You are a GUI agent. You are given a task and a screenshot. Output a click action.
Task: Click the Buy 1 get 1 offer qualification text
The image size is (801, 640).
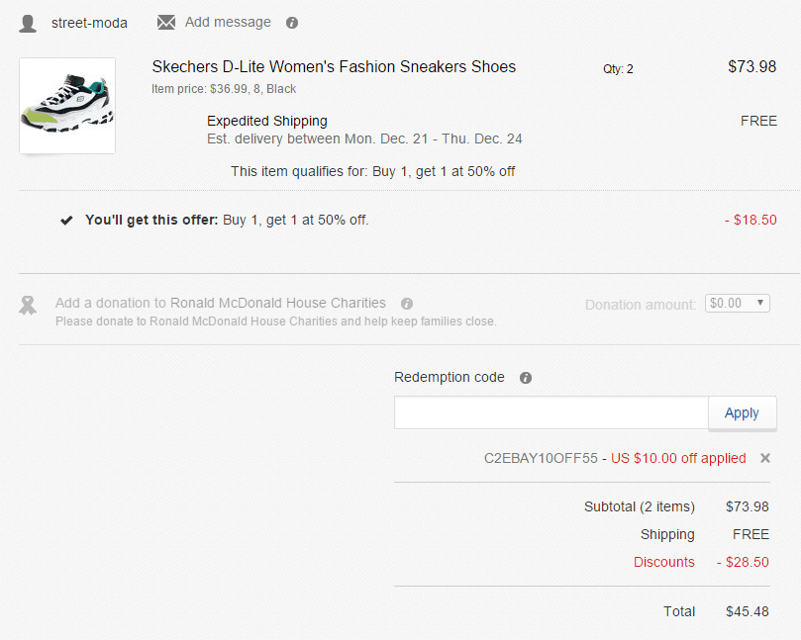(373, 171)
